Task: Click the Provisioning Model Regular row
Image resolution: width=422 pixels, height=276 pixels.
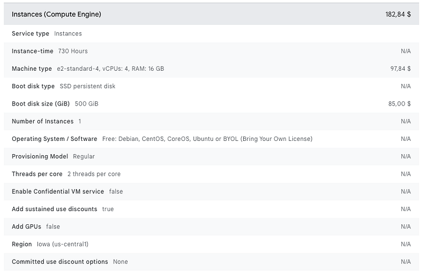Action: (212, 156)
